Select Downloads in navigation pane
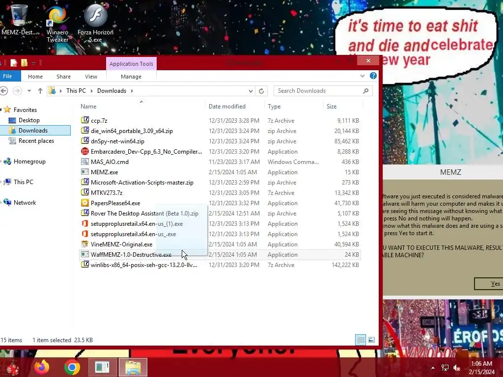The image size is (503, 377). [33, 131]
